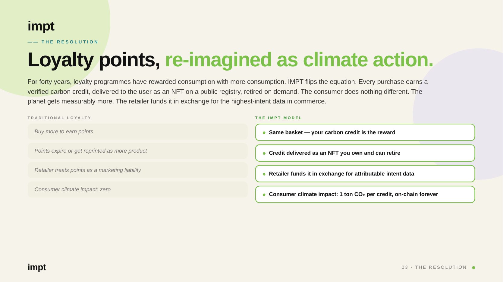Click bullet dot before 'Same basket' card

264,133
